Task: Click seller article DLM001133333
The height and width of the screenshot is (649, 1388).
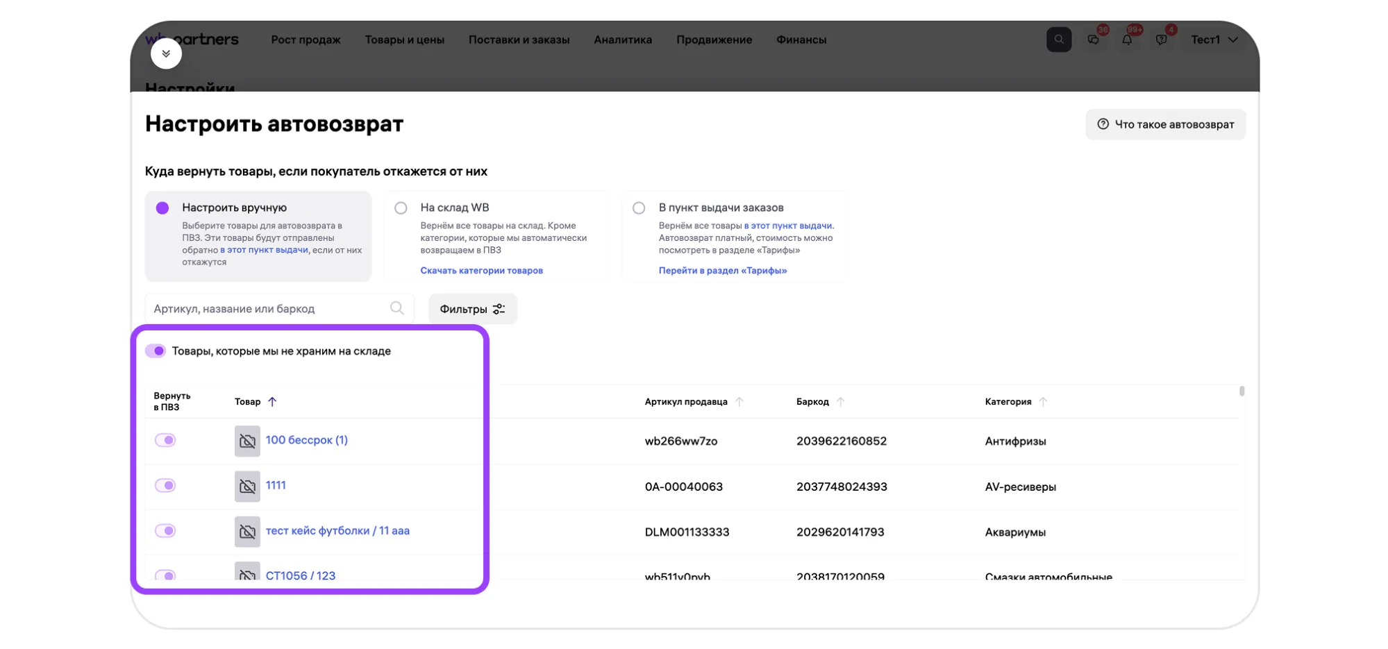Action: (687, 532)
